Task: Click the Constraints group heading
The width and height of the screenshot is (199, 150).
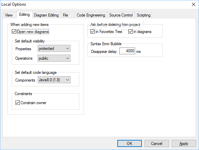Action: point(23,94)
